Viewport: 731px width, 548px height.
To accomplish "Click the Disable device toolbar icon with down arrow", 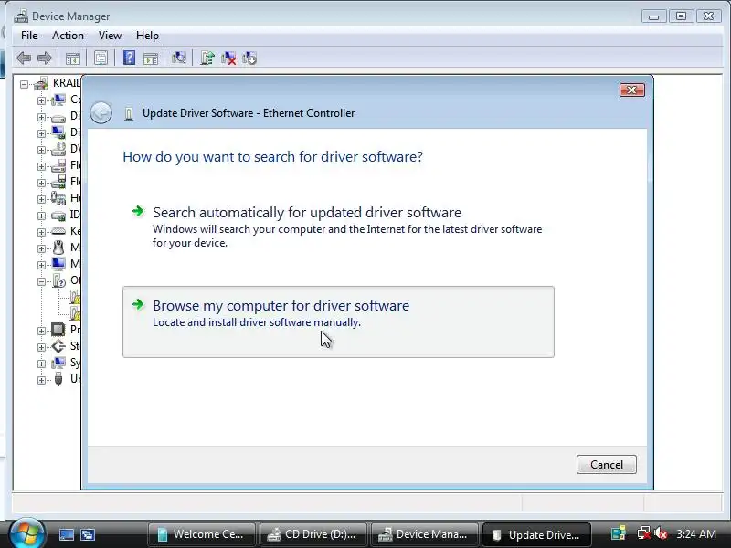I will [x=249, y=58].
